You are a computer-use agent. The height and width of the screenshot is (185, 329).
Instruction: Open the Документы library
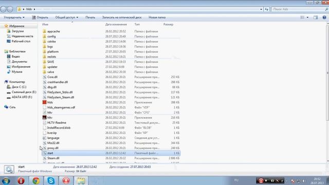[x=20, y=62]
